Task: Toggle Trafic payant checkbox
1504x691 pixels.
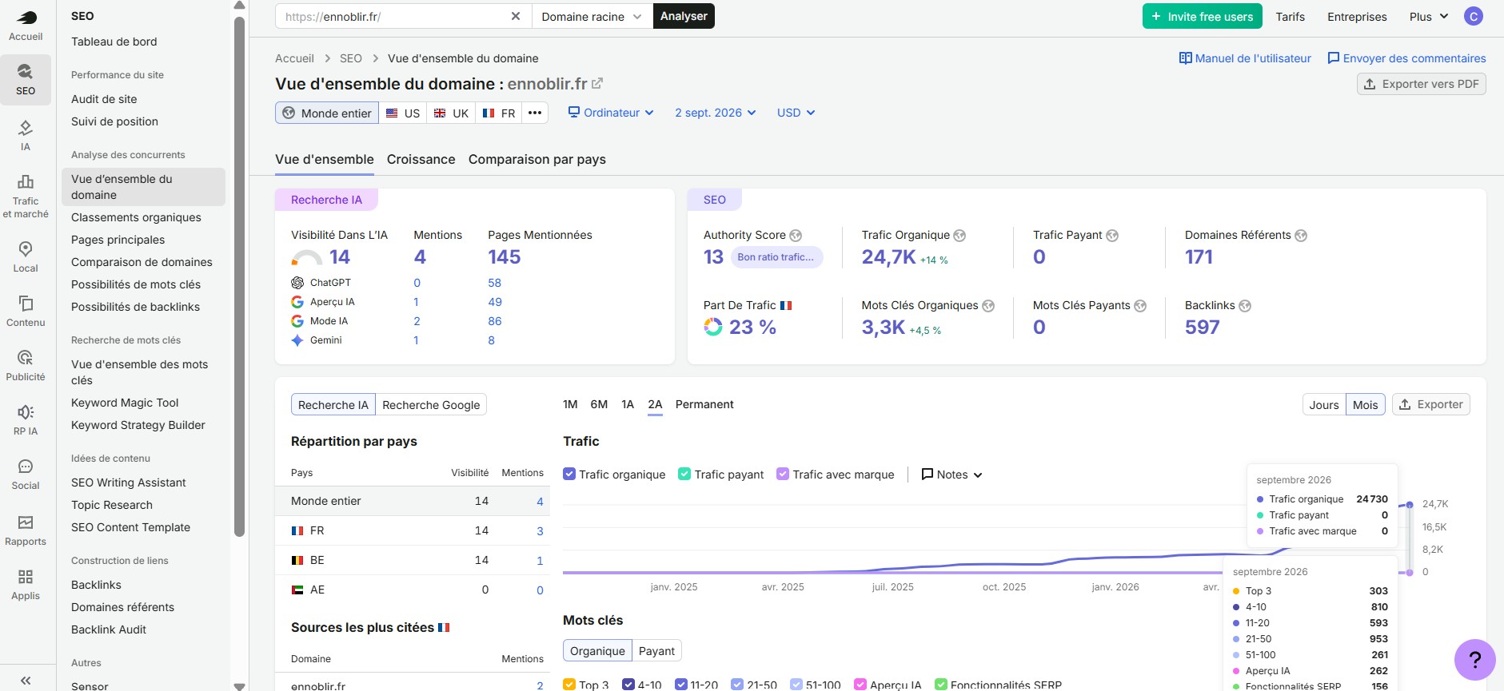Action: point(684,474)
